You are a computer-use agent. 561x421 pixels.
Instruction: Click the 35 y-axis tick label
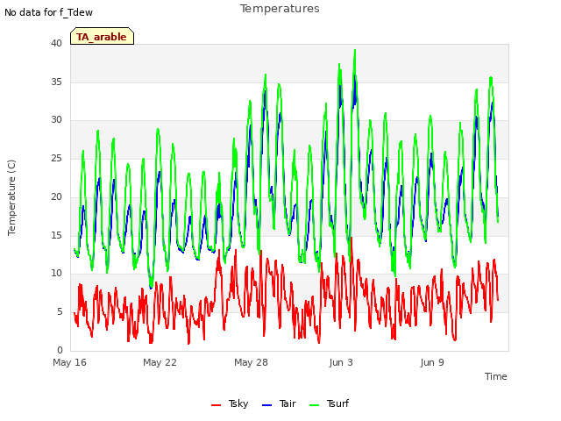point(56,82)
